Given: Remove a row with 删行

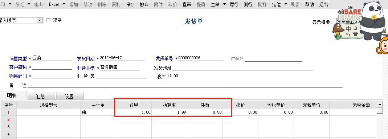Looking at the screenshot, I should click(248, 4).
